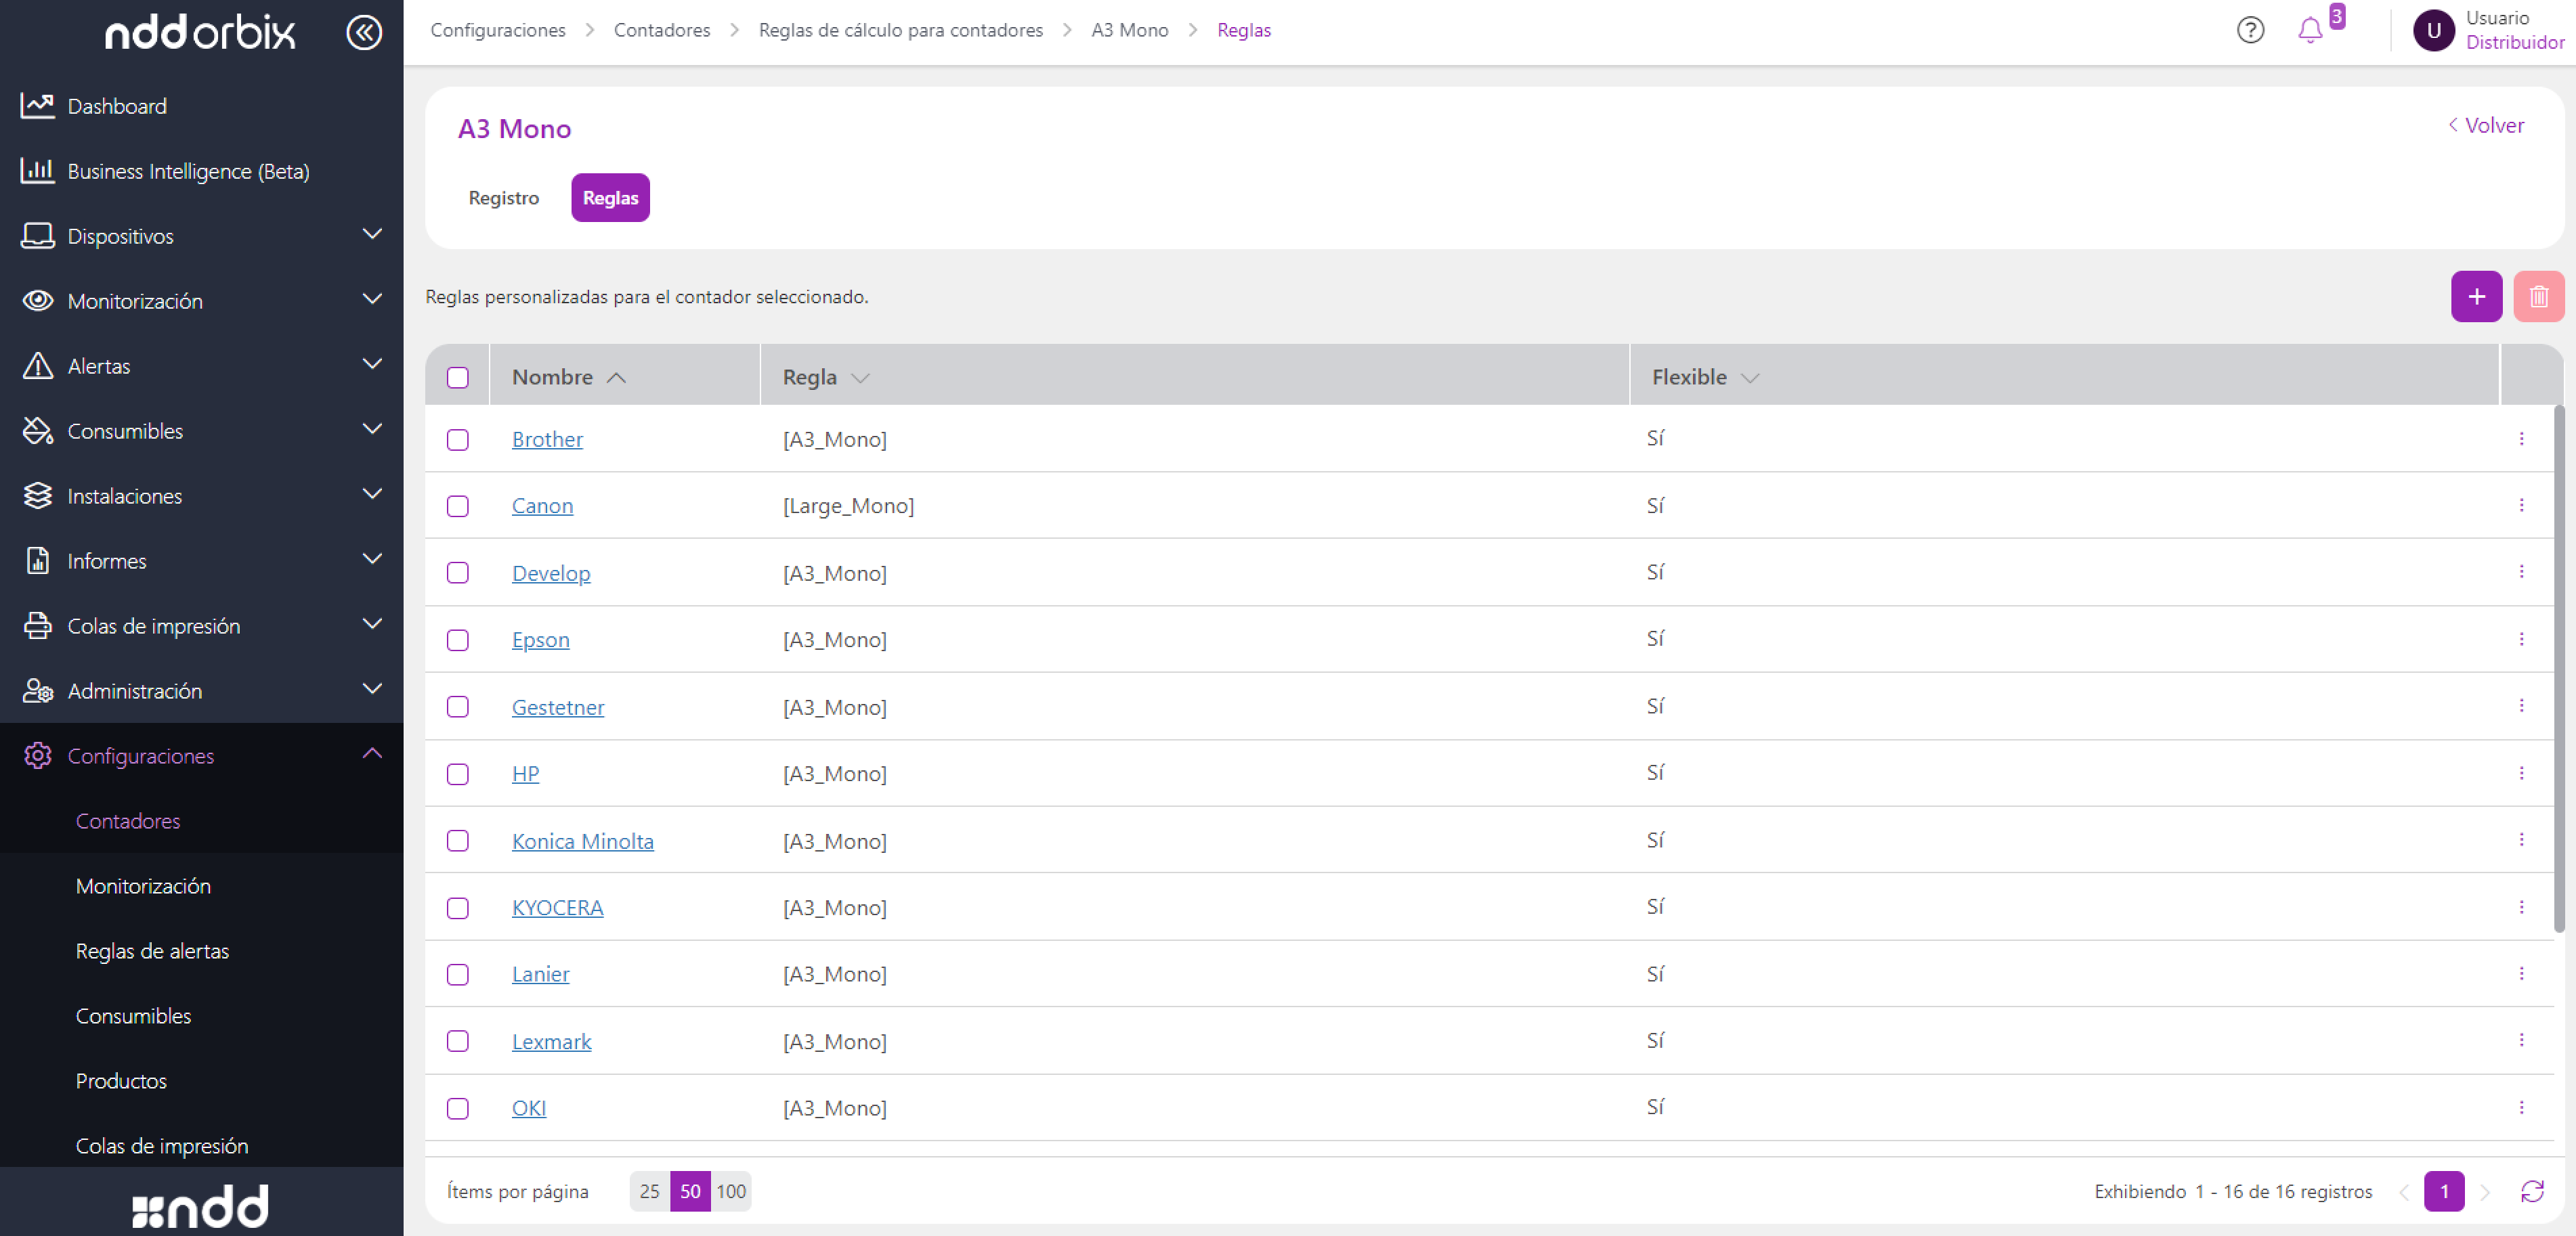The height and width of the screenshot is (1236, 2576).
Task: Expand the Instalaciones menu chevron
Action: (372, 493)
